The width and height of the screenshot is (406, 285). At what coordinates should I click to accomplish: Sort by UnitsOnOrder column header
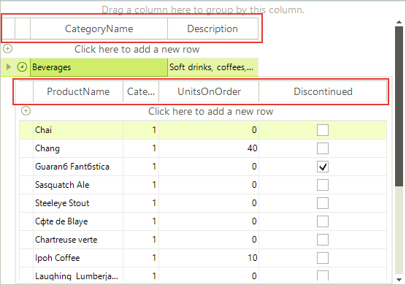pyautogui.click(x=209, y=91)
